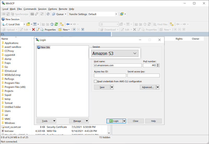The image size is (209, 144).
Task: Decrease the port number with down stepper
Action: pyautogui.click(x=158, y=66)
